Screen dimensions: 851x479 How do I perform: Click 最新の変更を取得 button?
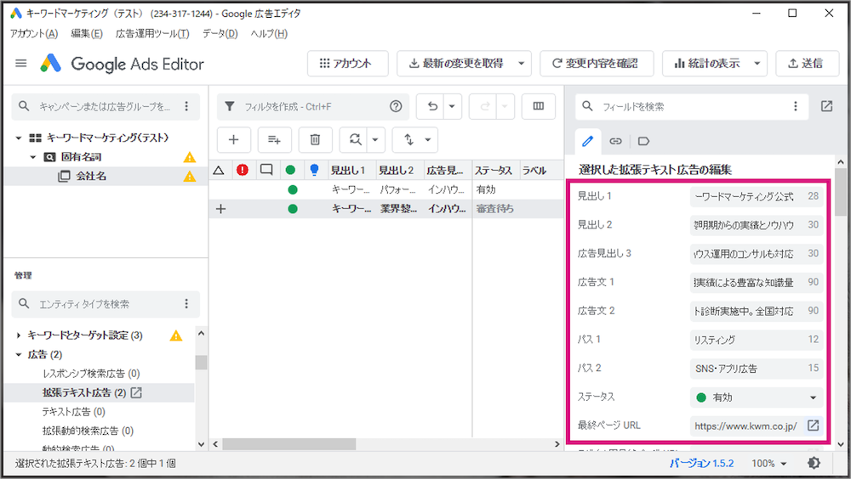pyautogui.click(x=456, y=64)
